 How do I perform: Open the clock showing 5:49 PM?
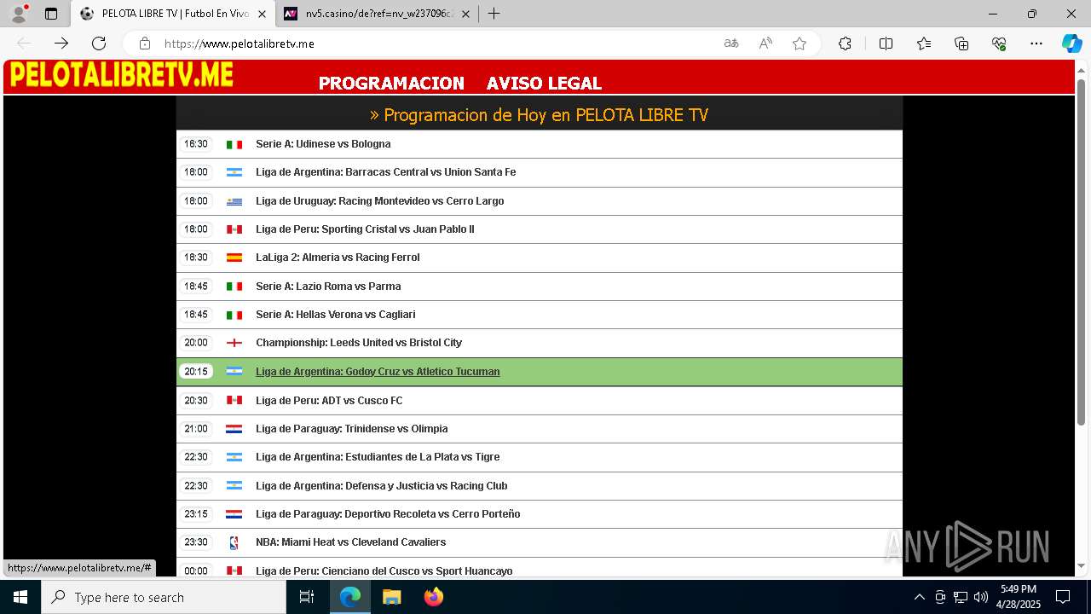pos(1019,597)
